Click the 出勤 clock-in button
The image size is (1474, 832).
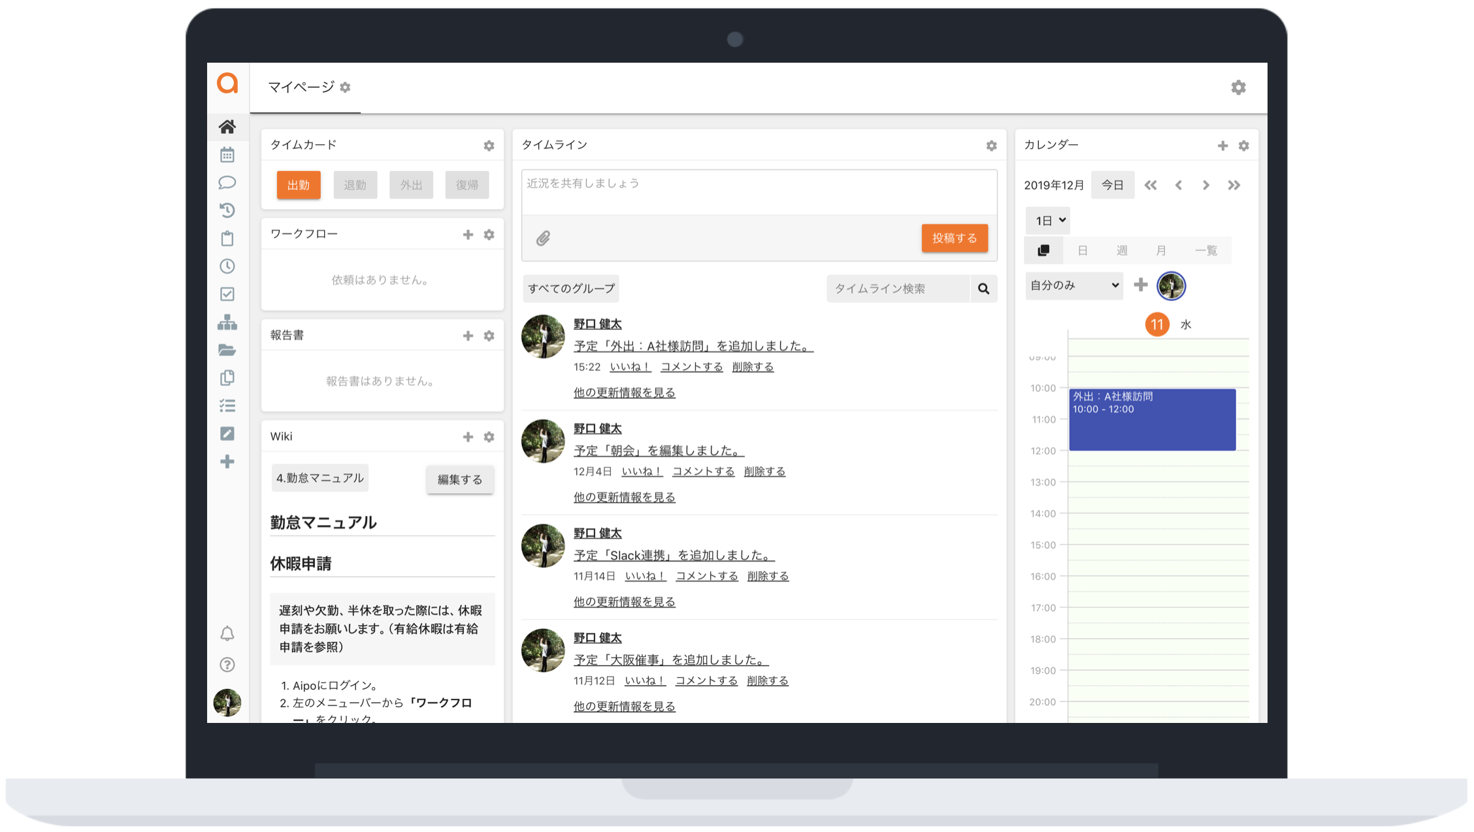coord(299,185)
